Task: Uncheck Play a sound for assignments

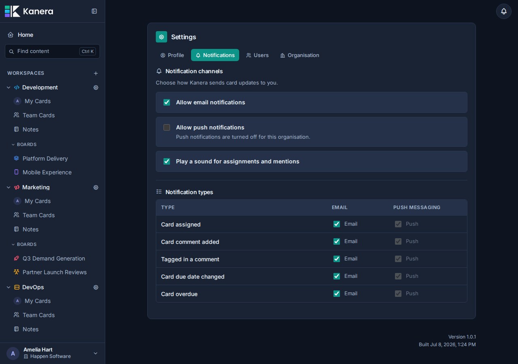Action: tap(167, 161)
